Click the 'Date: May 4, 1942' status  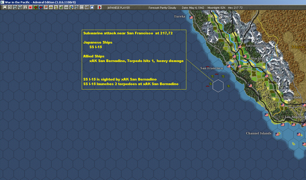(x=193, y=8)
